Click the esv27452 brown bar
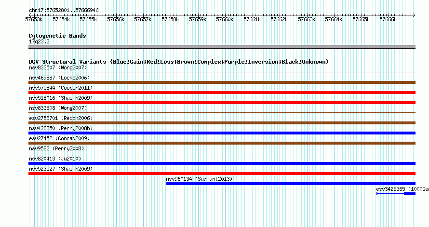Screen dimensions: 429x227 [222, 143]
